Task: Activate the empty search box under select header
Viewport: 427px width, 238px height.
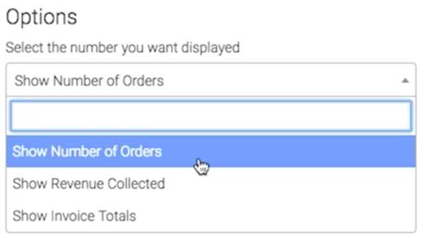Action: point(211,116)
